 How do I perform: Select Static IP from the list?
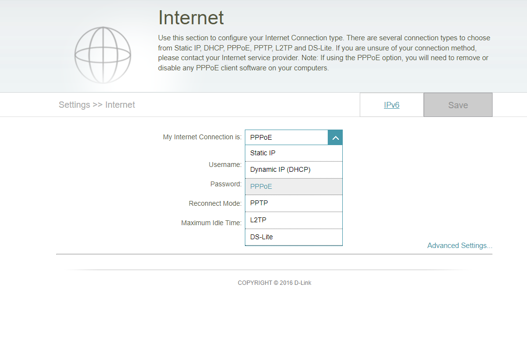click(x=294, y=153)
